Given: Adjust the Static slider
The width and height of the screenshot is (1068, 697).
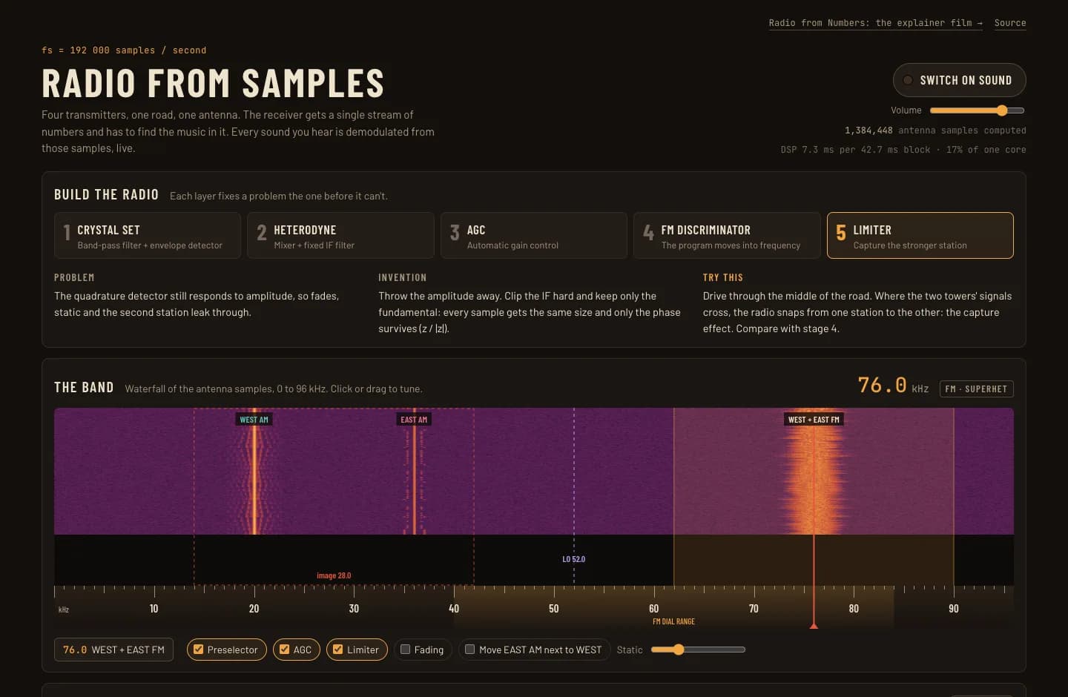Looking at the screenshot, I should click(x=698, y=650).
